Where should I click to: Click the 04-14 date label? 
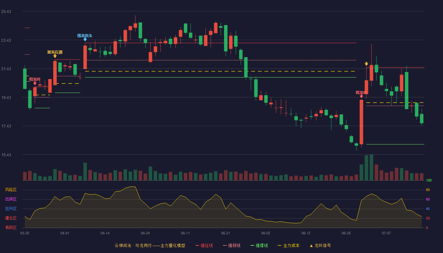[x=105, y=233]
